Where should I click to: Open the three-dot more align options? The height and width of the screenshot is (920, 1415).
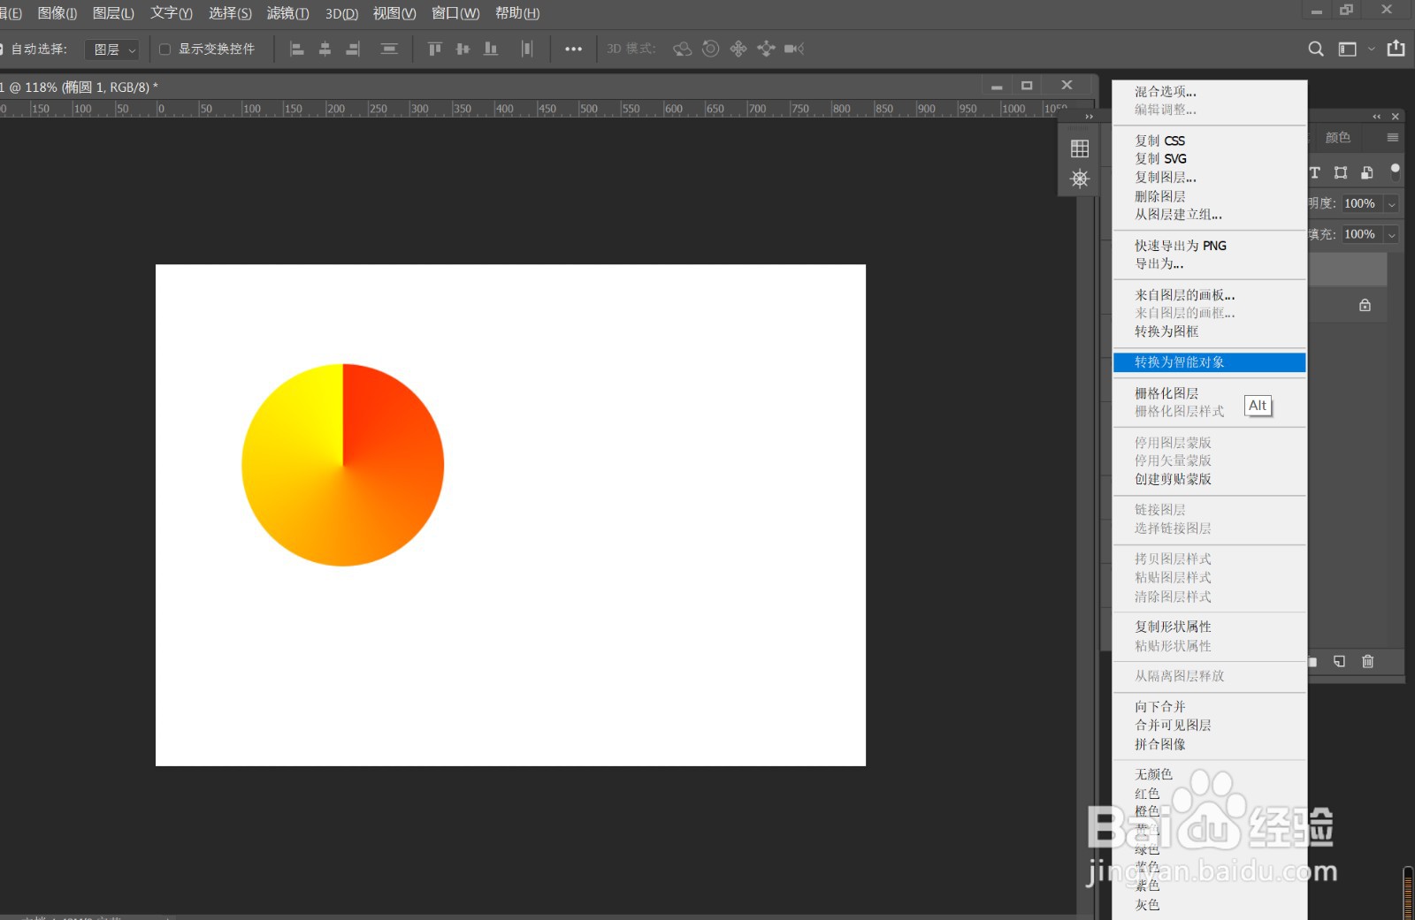[x=573, y=49]
